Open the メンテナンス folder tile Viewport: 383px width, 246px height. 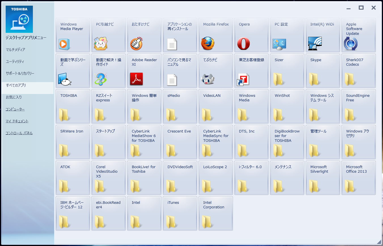click(287, 178)
